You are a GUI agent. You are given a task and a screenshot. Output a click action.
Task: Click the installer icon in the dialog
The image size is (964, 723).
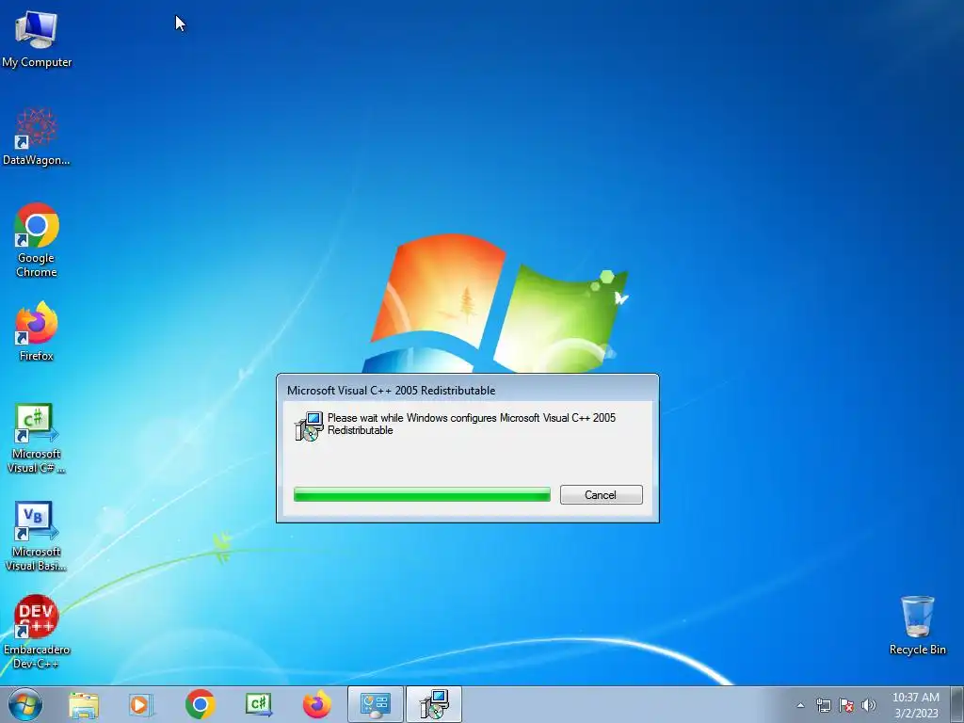click(x=309, y=426)
